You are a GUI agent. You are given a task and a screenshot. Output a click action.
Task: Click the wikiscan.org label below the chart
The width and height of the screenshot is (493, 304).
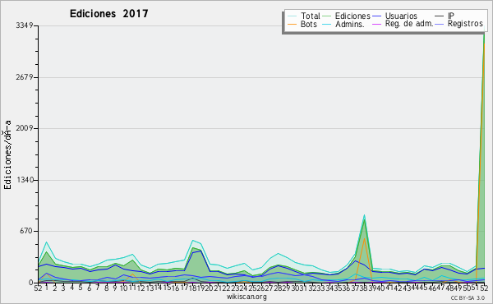coord(246,297)
